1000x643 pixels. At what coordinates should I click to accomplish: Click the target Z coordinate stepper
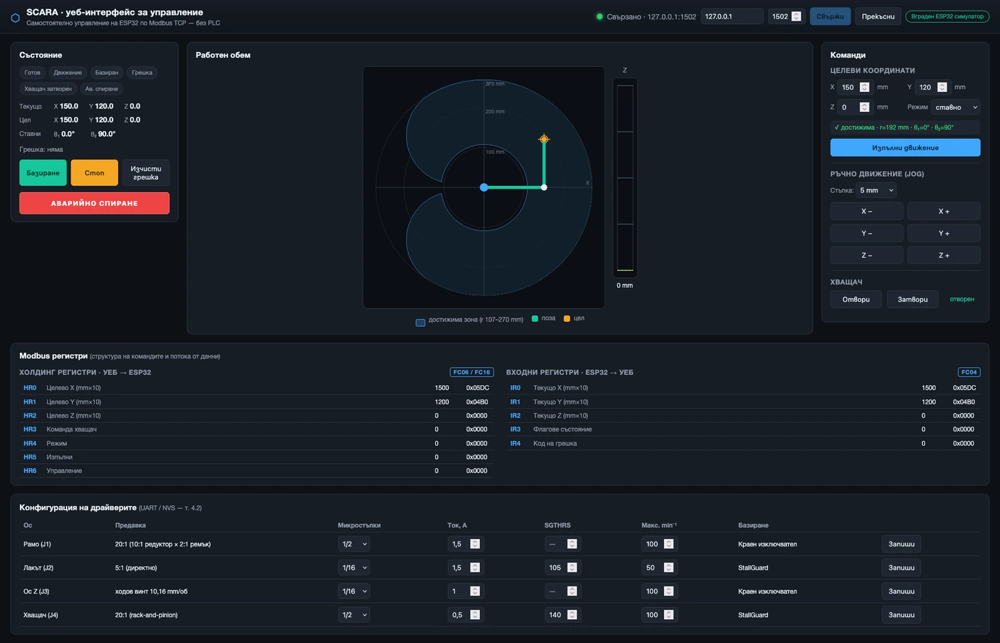click(x=865, y=107)
